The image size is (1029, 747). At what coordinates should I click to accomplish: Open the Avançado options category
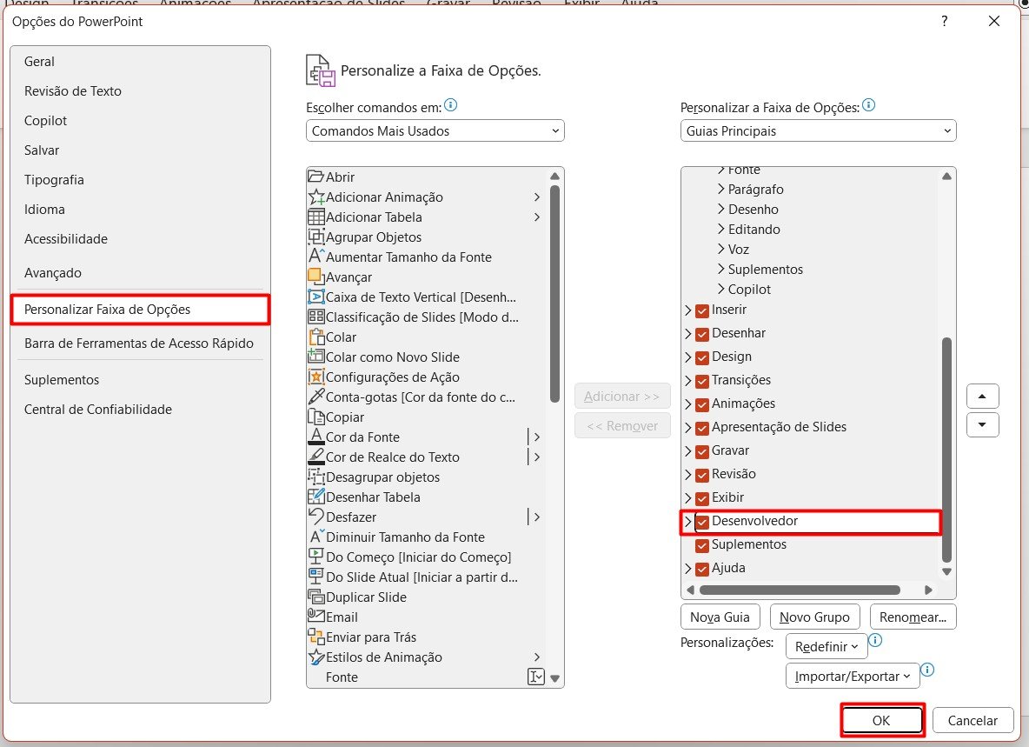[x=140, y=272]
